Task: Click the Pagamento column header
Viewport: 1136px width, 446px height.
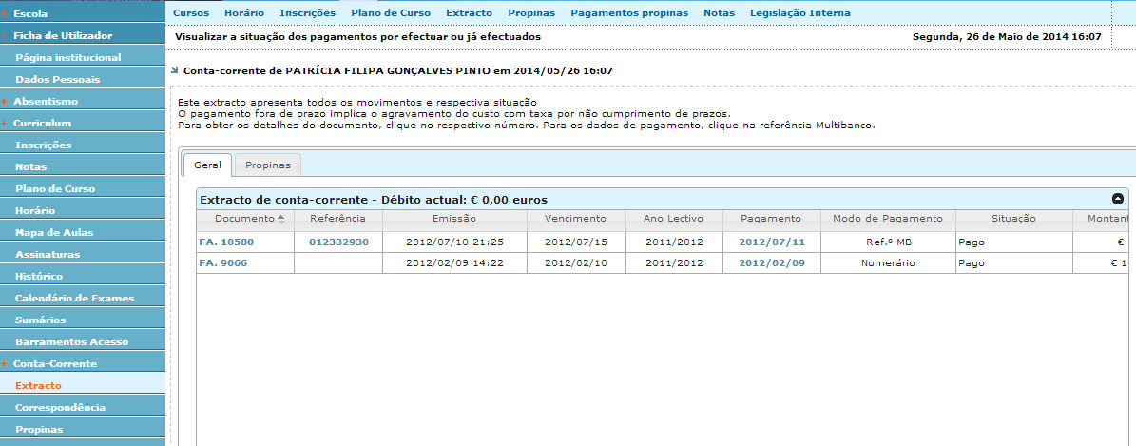Action: pos(772,219)
